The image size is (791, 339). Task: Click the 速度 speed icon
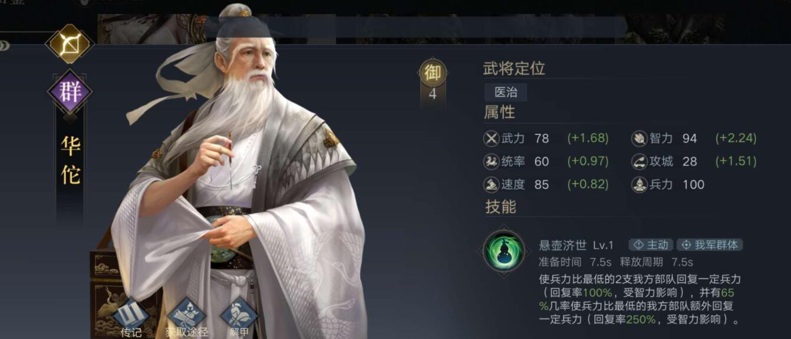coord(491,185)
